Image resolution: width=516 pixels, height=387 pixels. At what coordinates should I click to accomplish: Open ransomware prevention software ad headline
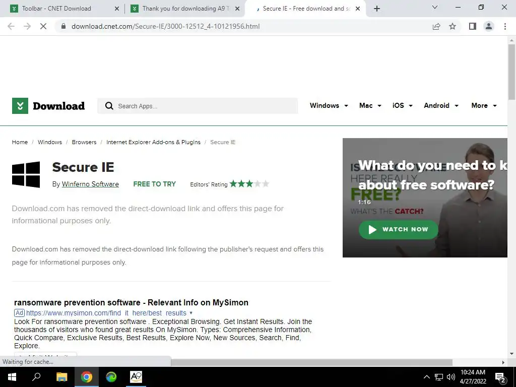click(132, 302)
